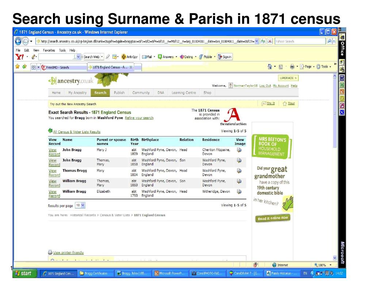Click the Refine your search link
Viewport: 374px width, 281px height.
pyautogui.click(x=139, y=118)
